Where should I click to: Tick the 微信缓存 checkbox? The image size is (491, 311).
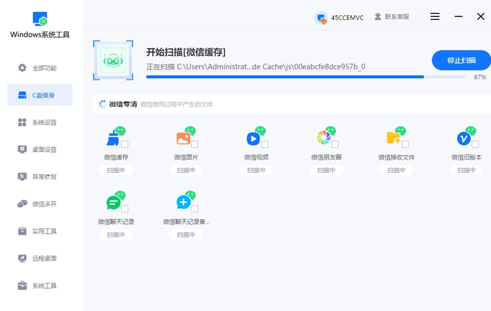click(125, 144)
